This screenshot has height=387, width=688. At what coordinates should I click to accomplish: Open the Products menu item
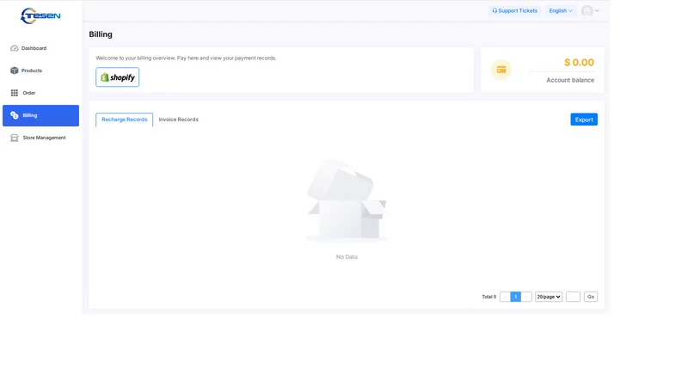coord(40,71)
